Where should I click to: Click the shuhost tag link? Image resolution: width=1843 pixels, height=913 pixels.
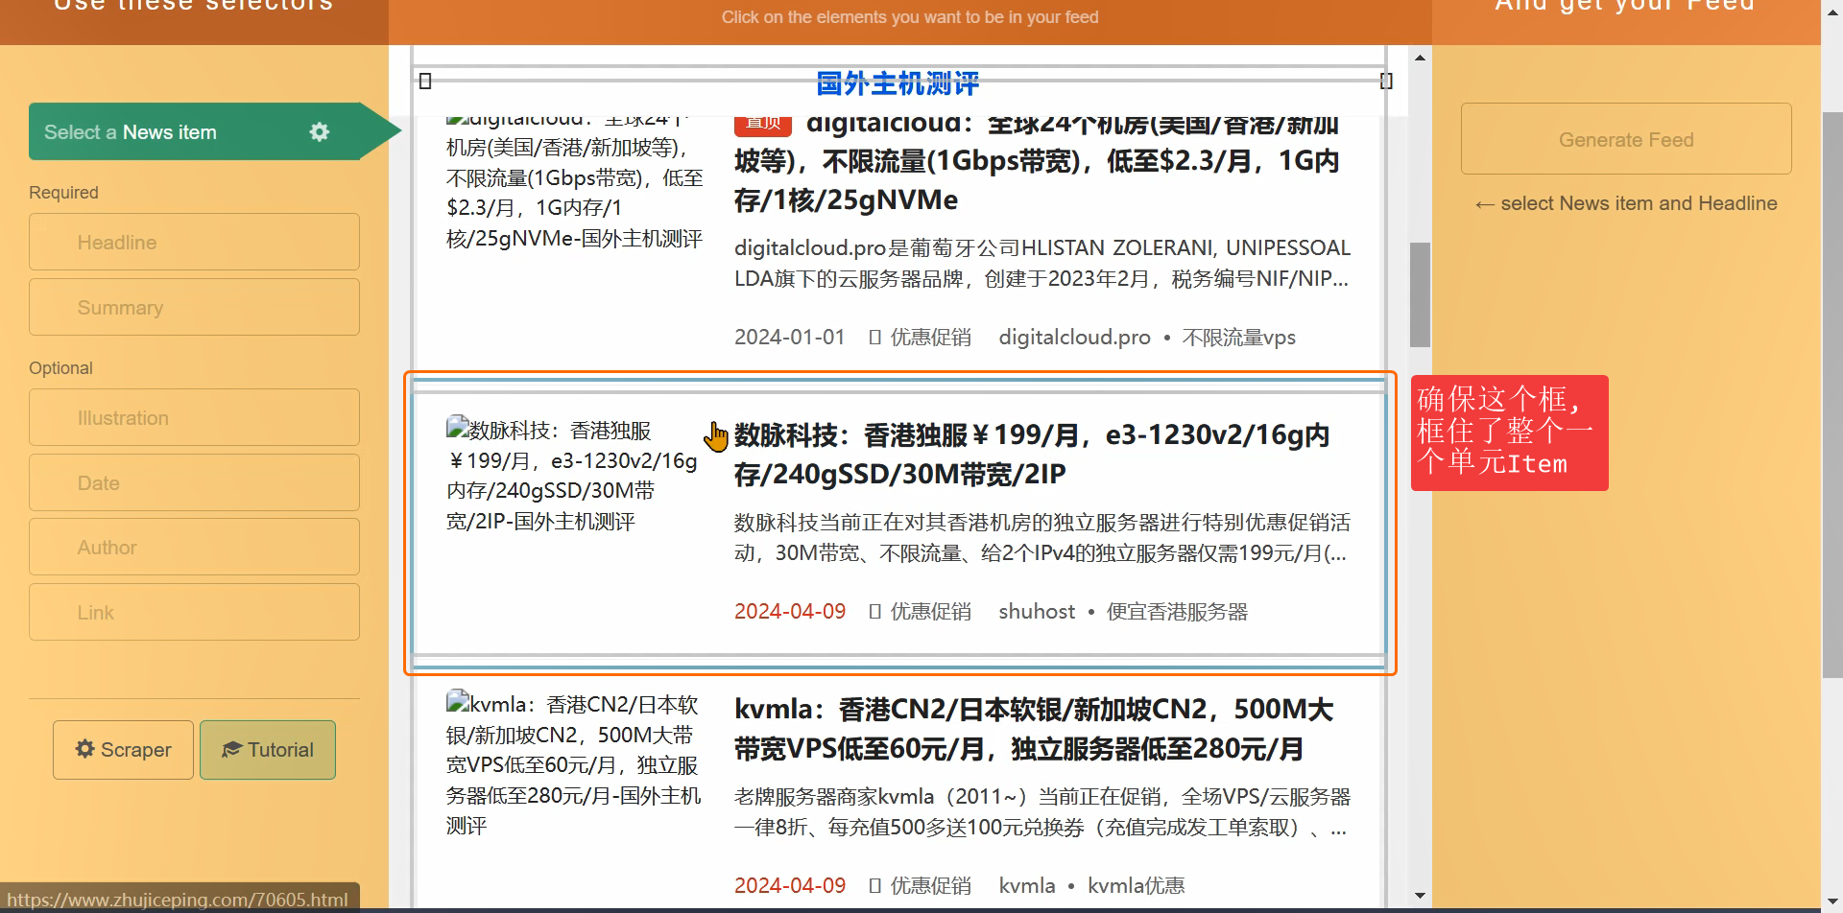[x=1037, y=612]
